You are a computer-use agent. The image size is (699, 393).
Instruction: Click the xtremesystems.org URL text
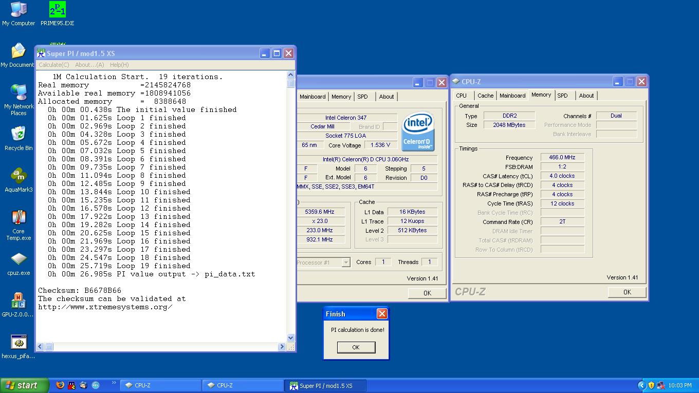[x=105, y=307]
